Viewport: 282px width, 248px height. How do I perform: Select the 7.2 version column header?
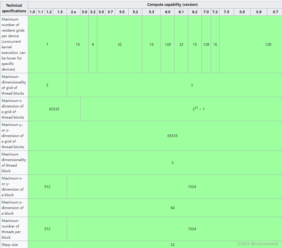click(215, 12)
